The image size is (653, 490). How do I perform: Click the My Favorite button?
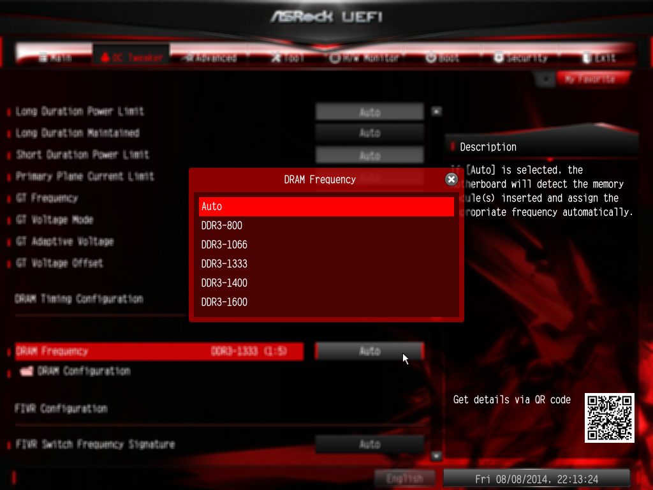591,78
